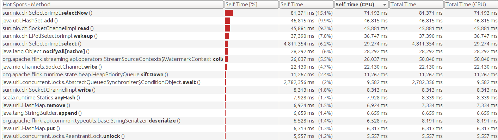Click the Self Time column header
This screenshot has height=140, width=498.
click(x=306, y=5)
